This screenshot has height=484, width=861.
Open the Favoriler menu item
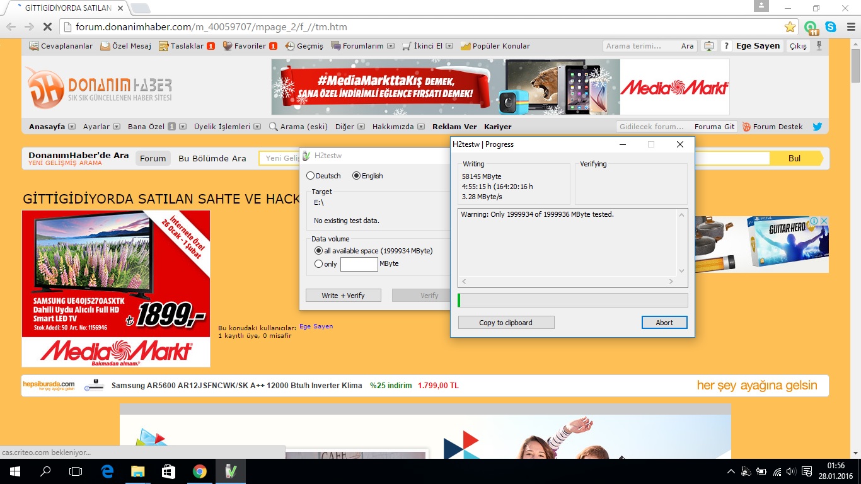tap(250, 46)
